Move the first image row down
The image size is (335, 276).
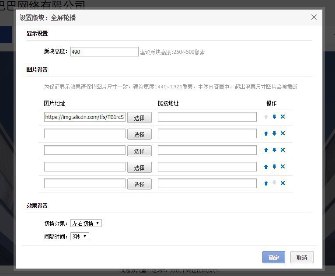pos(274,117)
